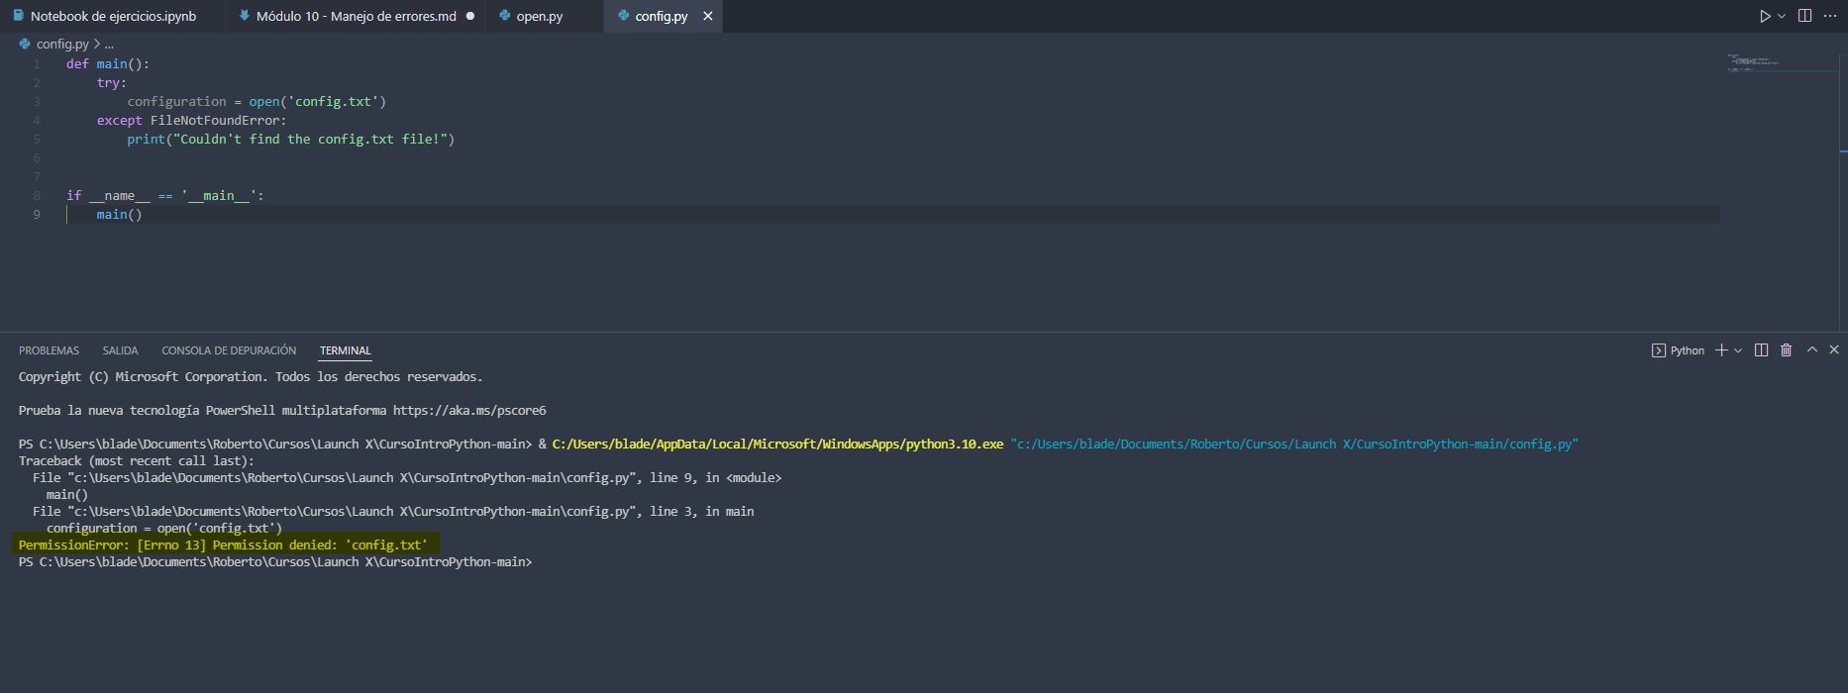Viewport: 1848px width, 693px height.
Task: Open the SALIDA panel tab
Action: click(x=120, y=350)
